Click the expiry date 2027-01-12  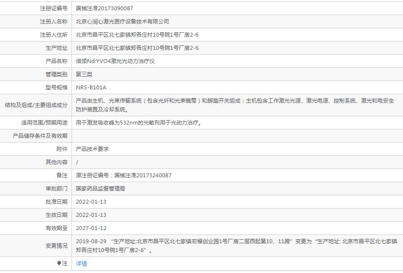tap(91, 228)
